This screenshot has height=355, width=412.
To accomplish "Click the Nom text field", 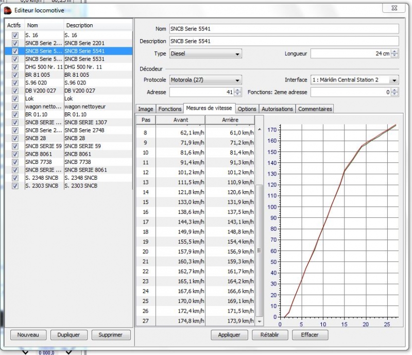I will point(284,28).
